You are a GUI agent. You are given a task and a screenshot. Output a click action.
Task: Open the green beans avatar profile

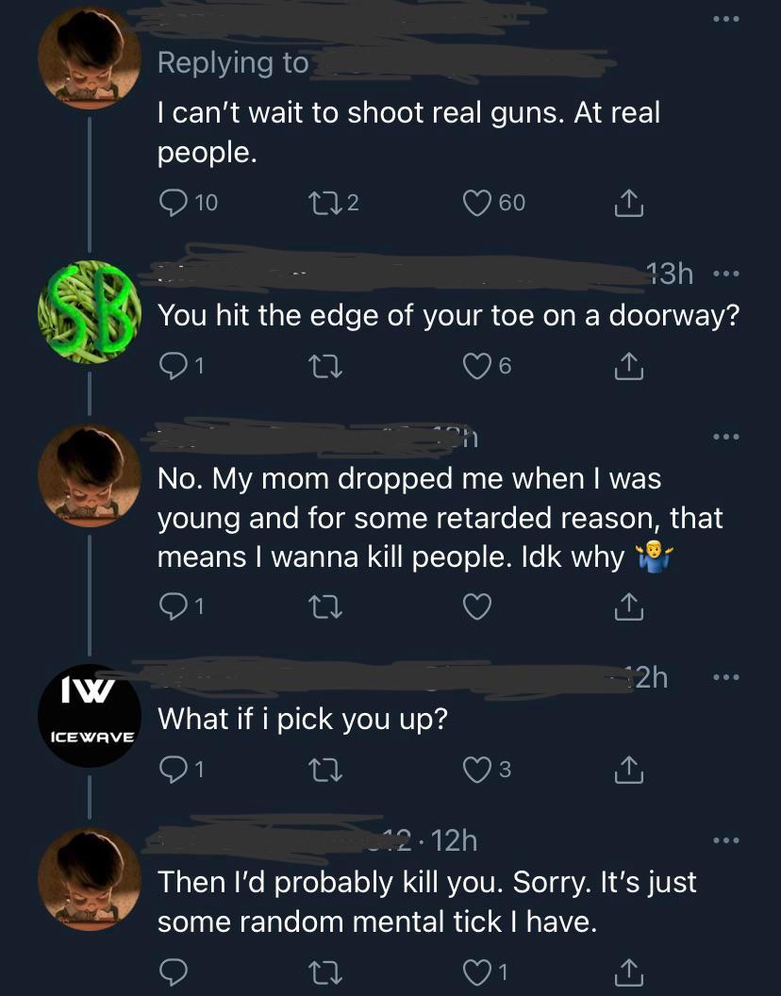click(x=90, y=311)
